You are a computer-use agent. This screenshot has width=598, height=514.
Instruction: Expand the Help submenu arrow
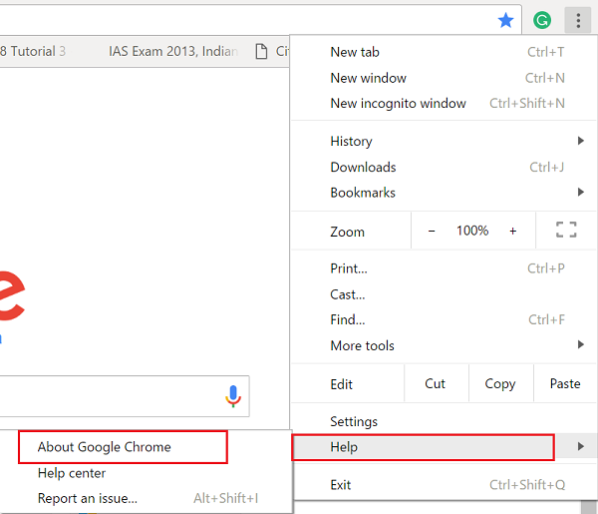[x=580, y=446]
